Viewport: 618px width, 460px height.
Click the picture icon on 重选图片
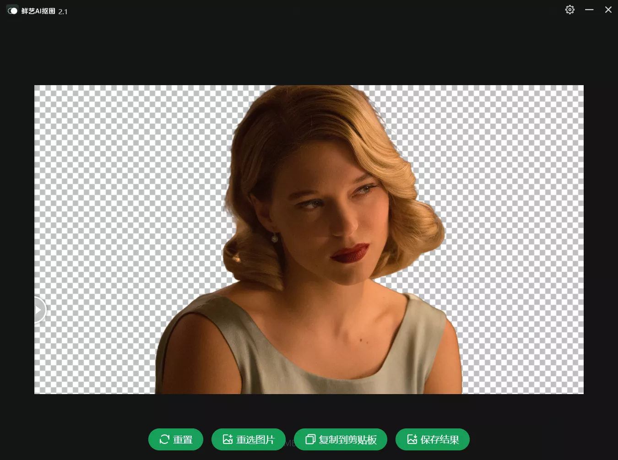[228, 439]
